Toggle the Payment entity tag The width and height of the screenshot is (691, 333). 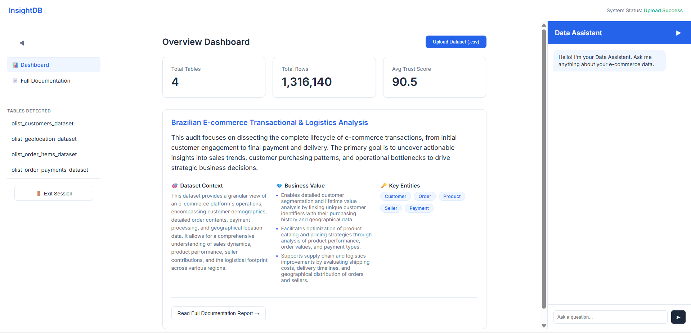419,208
